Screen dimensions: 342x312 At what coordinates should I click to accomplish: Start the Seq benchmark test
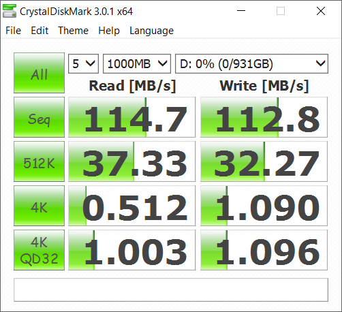click(x=39, y=117)
